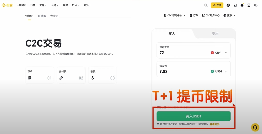
Task: Click the more ellipsis icon
Action: (x=225, y=15)
